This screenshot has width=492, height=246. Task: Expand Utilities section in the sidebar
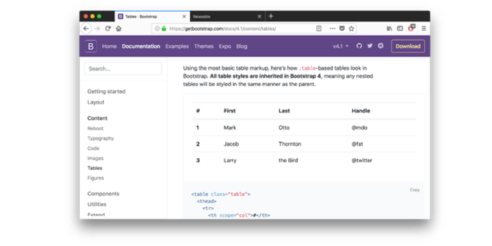(x=97, y=204)
